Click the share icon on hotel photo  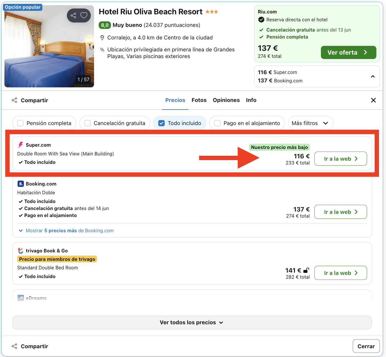[73, 15]
